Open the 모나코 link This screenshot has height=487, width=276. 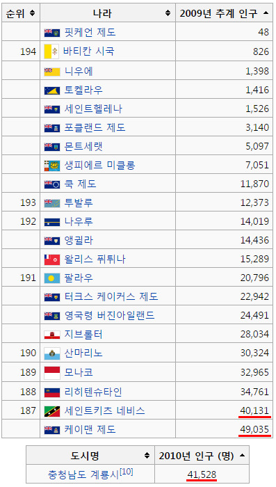point(79,372)
